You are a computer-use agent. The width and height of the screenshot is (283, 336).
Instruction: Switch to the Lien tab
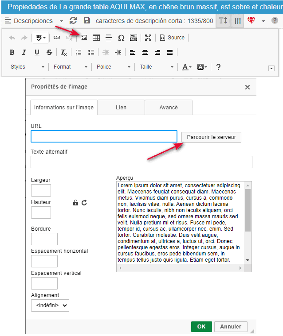(x=121, y=108)
